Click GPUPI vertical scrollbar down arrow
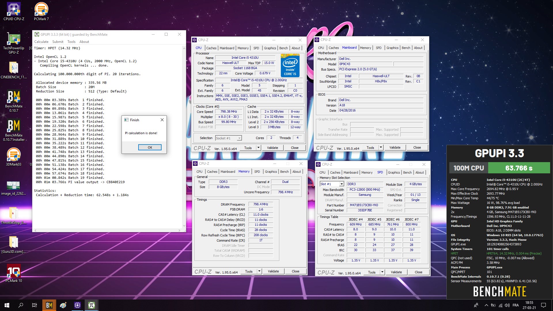 [184, 226]
